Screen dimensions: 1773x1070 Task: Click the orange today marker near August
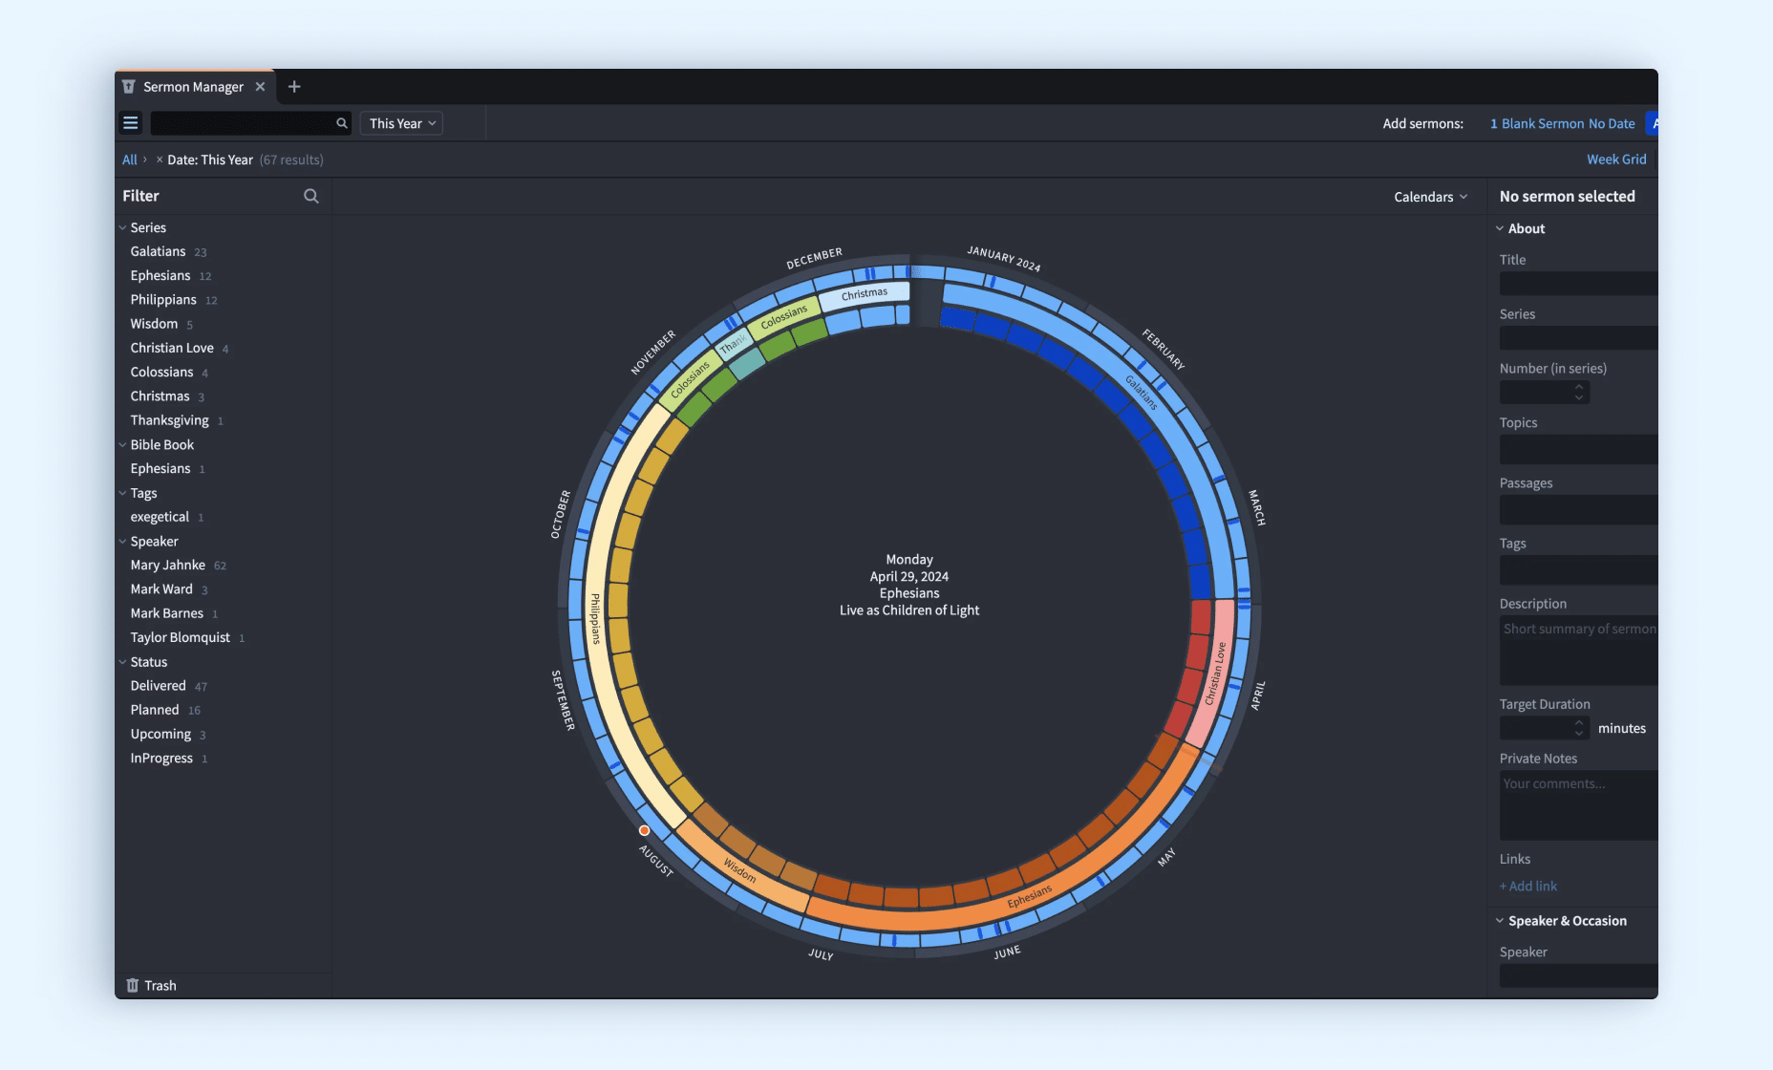point(645,830)
